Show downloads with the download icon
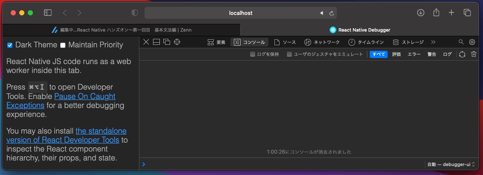The image size is (483, 175). pyautogui.click(x=421, y=13)
